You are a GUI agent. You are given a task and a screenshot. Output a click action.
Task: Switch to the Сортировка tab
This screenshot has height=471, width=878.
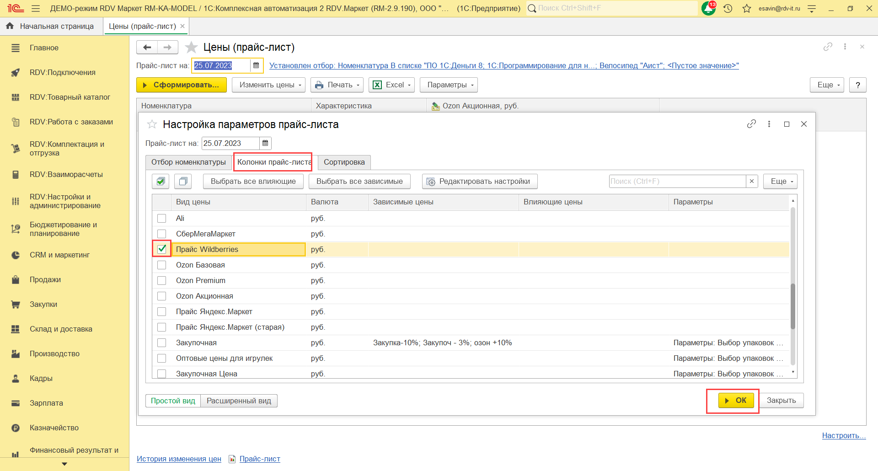tap(344, 162)
